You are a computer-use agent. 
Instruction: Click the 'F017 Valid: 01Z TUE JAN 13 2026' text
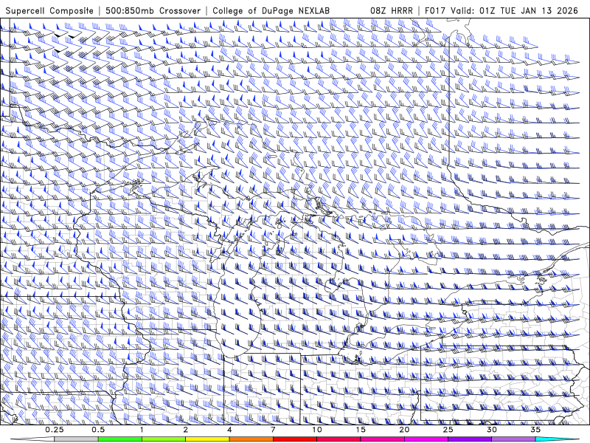(x=502, y=10)
